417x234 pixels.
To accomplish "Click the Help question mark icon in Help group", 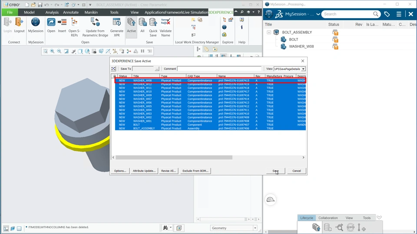I will [x=242, y=19].
